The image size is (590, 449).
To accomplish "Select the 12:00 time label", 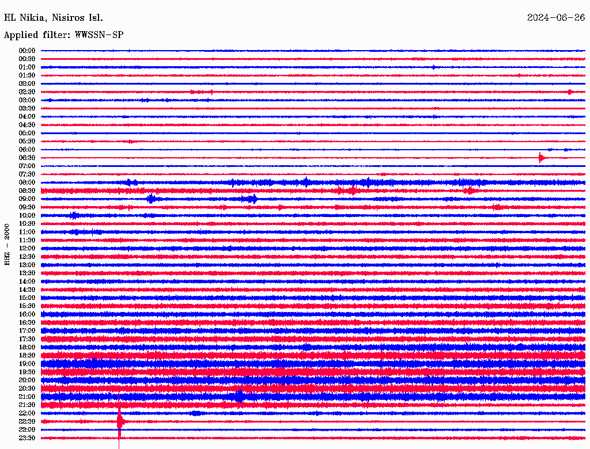I will click(27, 248).
